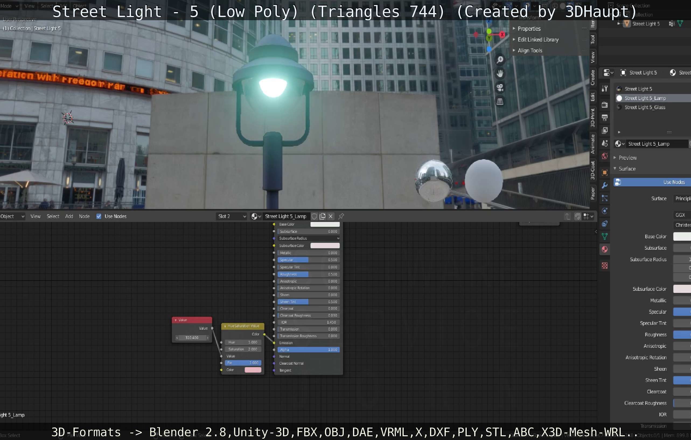The width and height of the screenshot is (691, 440).
Task: Open the snap node element dropdown
Action: click(588, 216)
